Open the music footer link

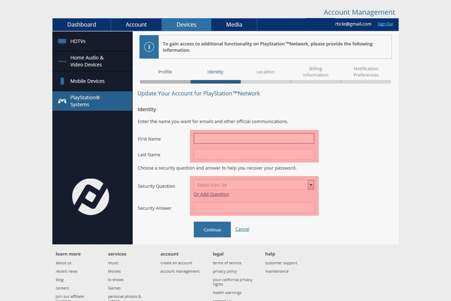113,263
